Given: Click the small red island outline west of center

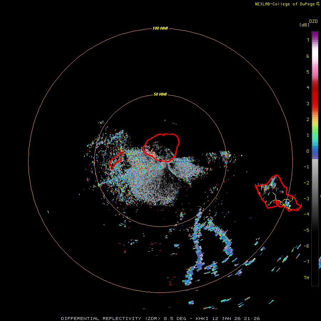Looking at the screenshot, I should click(x=116, y=159).
